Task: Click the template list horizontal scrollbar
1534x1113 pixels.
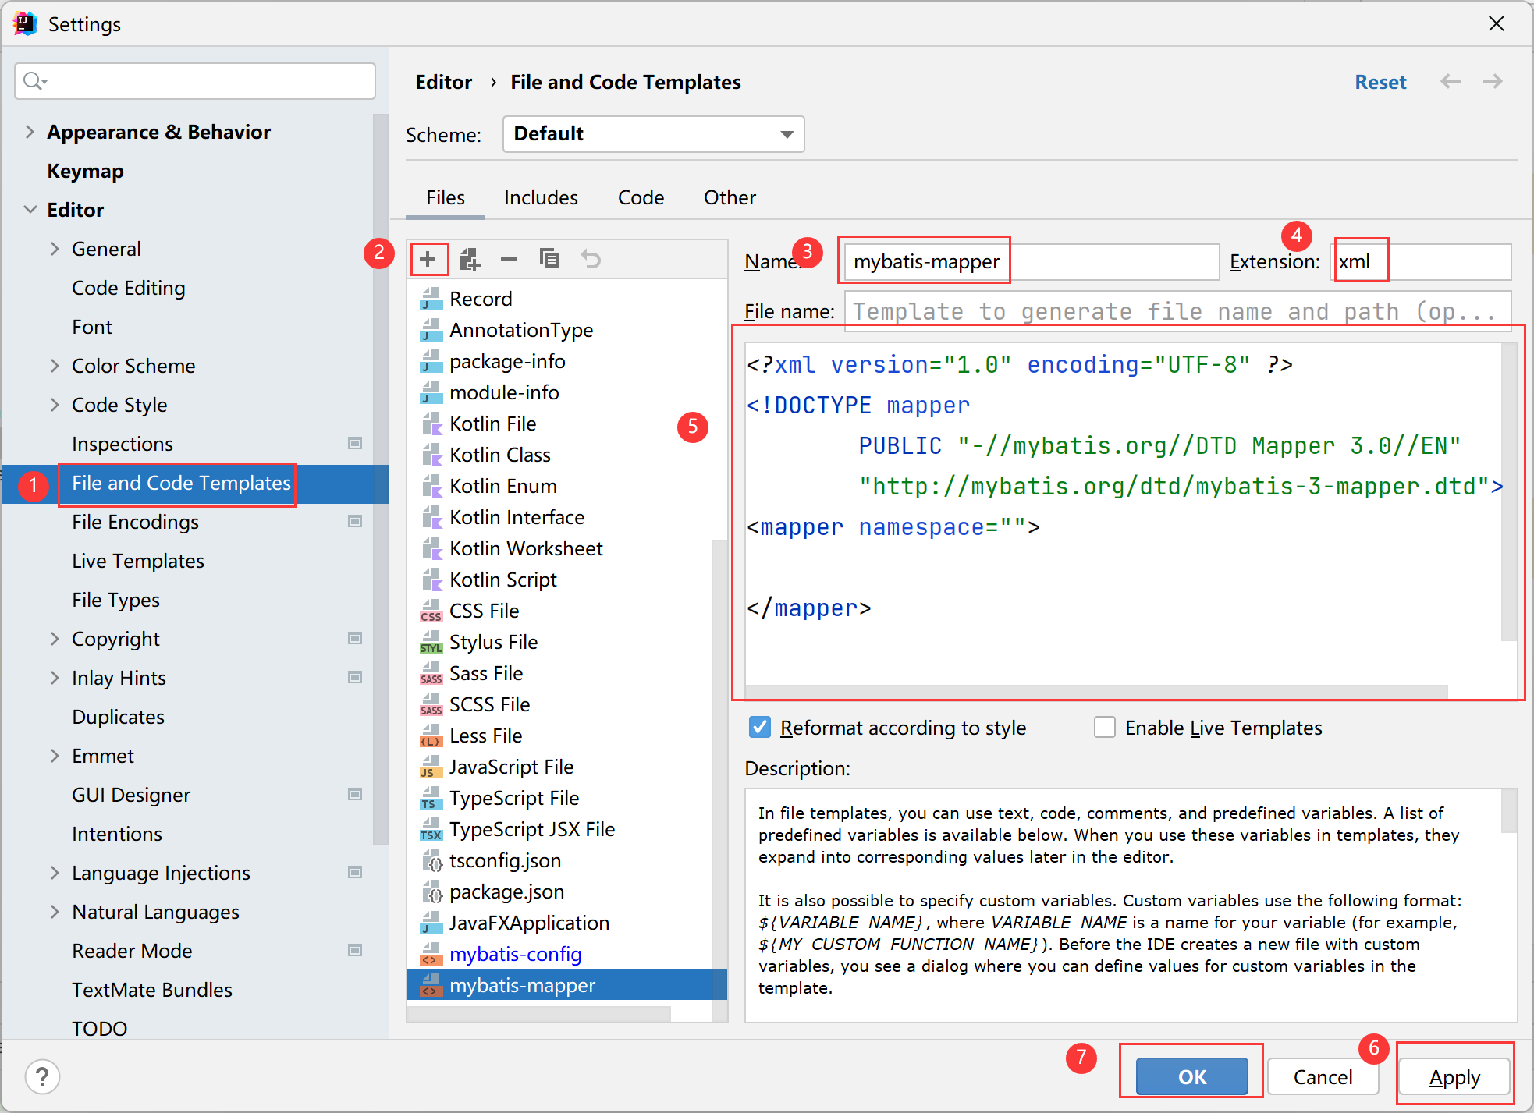Action: [538, 1014]
